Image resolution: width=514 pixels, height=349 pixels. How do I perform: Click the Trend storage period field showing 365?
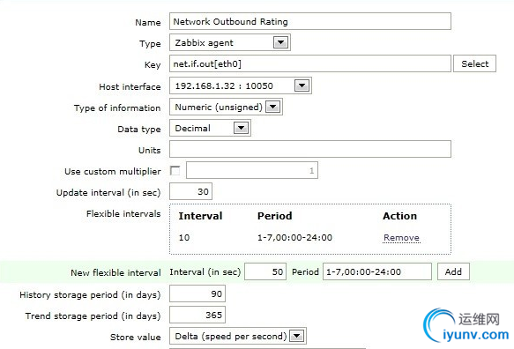(197, 315)
